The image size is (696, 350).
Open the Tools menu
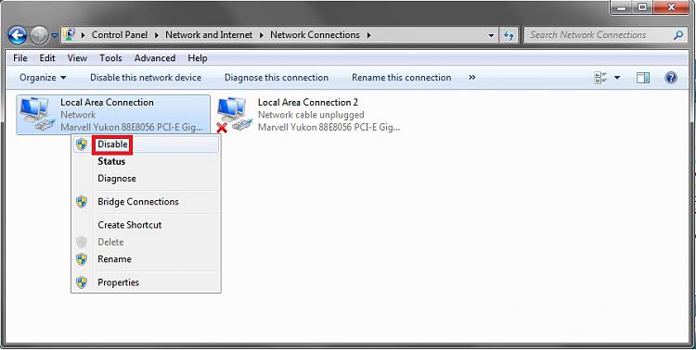(110, 58)
